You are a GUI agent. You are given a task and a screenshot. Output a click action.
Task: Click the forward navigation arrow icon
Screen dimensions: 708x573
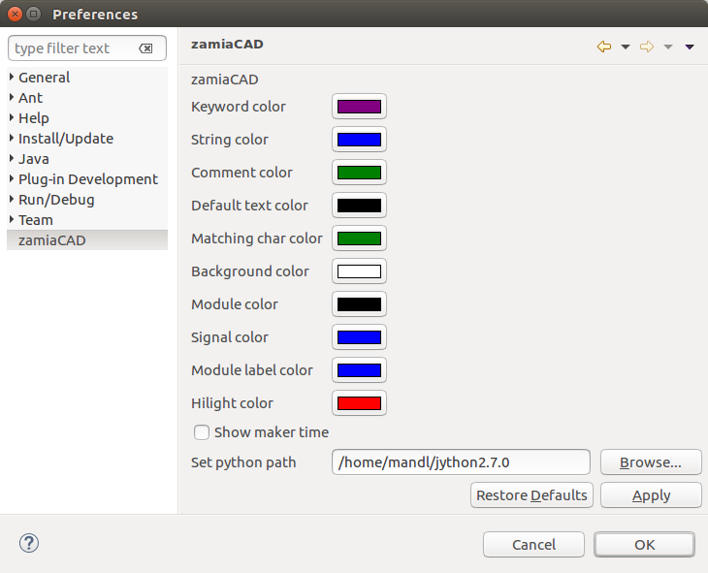[x=647, y=47]
